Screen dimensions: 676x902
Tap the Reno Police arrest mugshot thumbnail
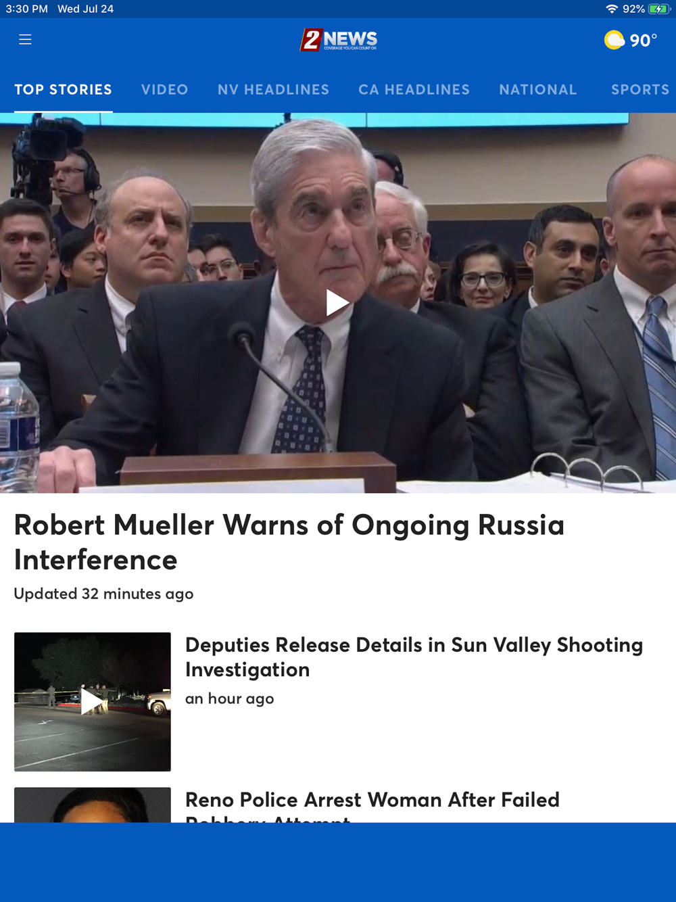(x=93, y=805)
